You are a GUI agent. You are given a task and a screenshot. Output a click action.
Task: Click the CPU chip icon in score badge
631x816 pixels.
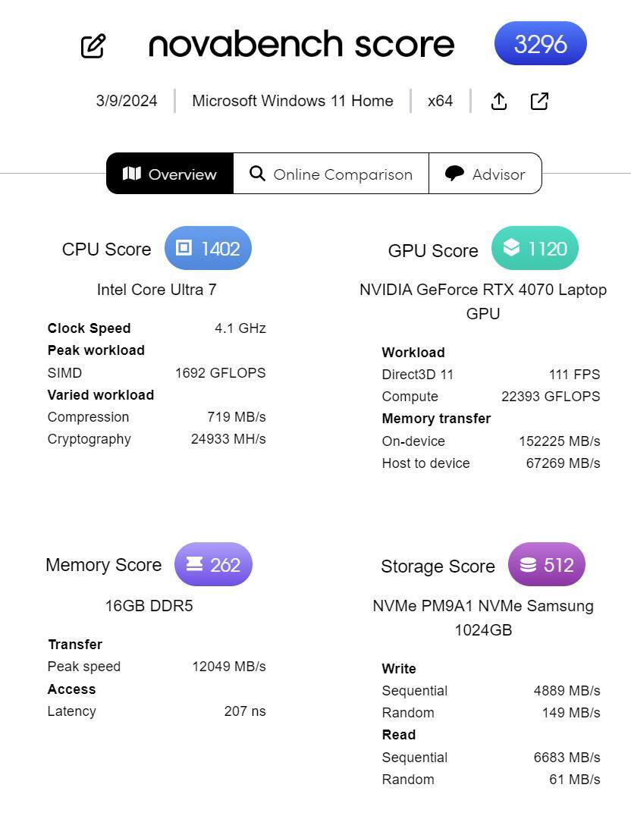184,248
